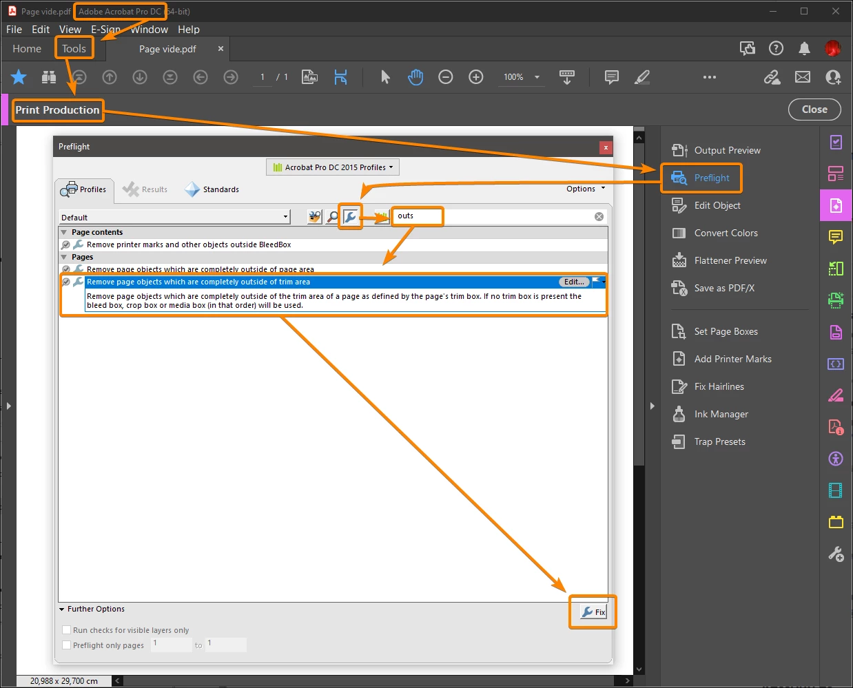This screenshot has height=688, width=853.
Task: Add a comment with speech bubble toolbar icon
Action: coord(611,77)
